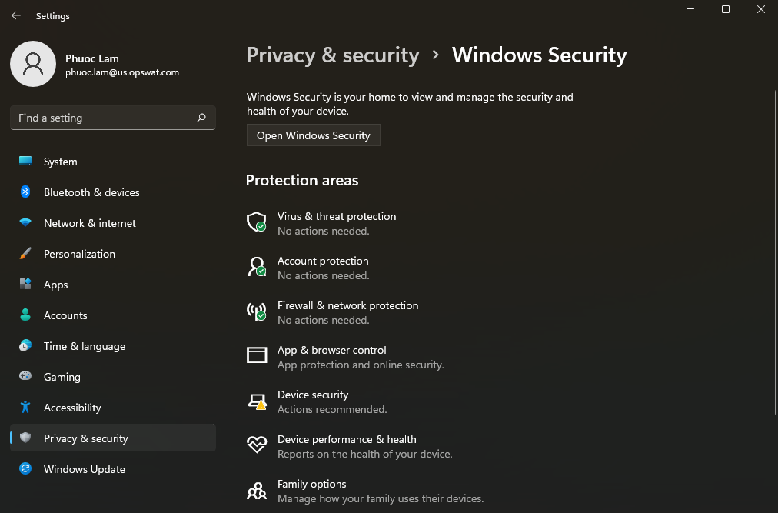Click the System monitor icon
Viewport: 778px width, 513px height.
point(25,161)
